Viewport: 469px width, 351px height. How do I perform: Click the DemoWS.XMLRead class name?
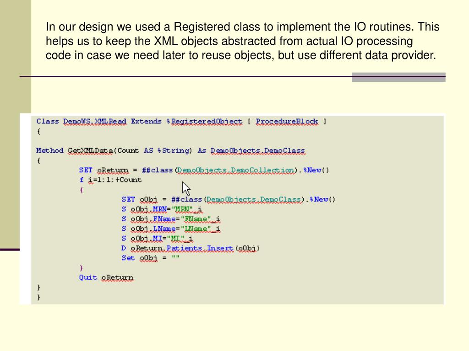click(94, 122)
